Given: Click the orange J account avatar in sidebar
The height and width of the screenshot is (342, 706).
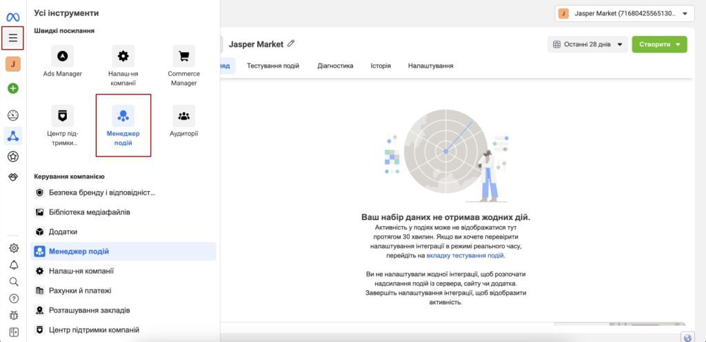Looking at the screenshot, I should click(x=13, y=64).
